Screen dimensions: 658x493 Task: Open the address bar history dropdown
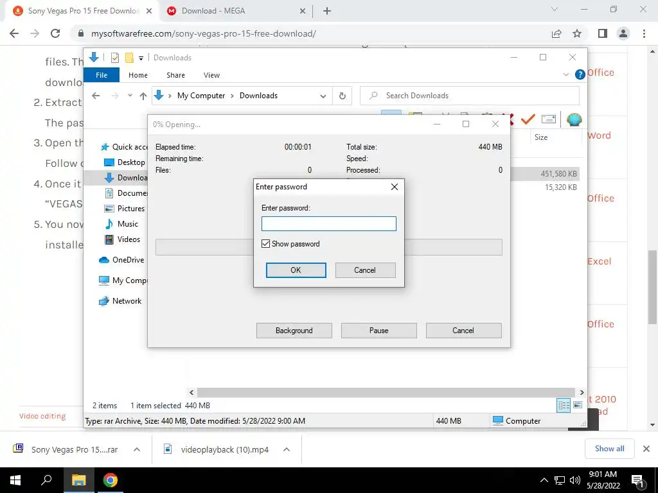tap(323, 96)
